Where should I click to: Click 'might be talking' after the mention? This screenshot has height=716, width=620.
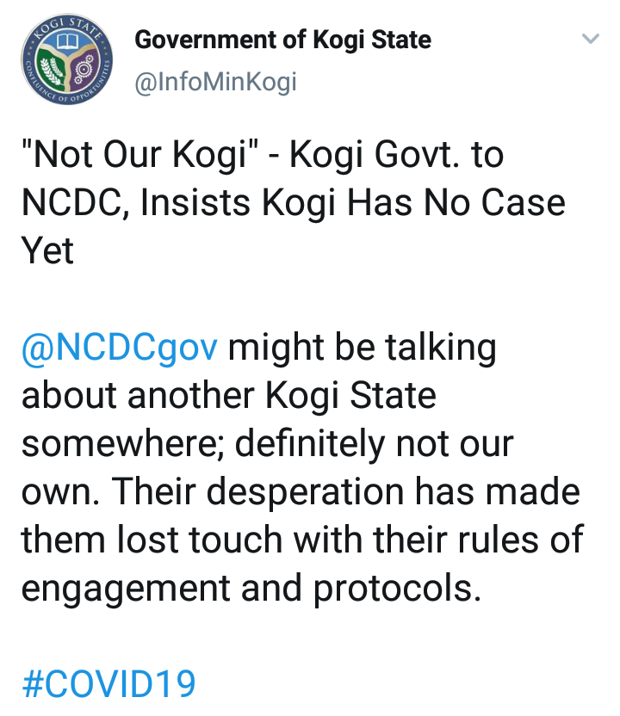(x=362, y=348)
